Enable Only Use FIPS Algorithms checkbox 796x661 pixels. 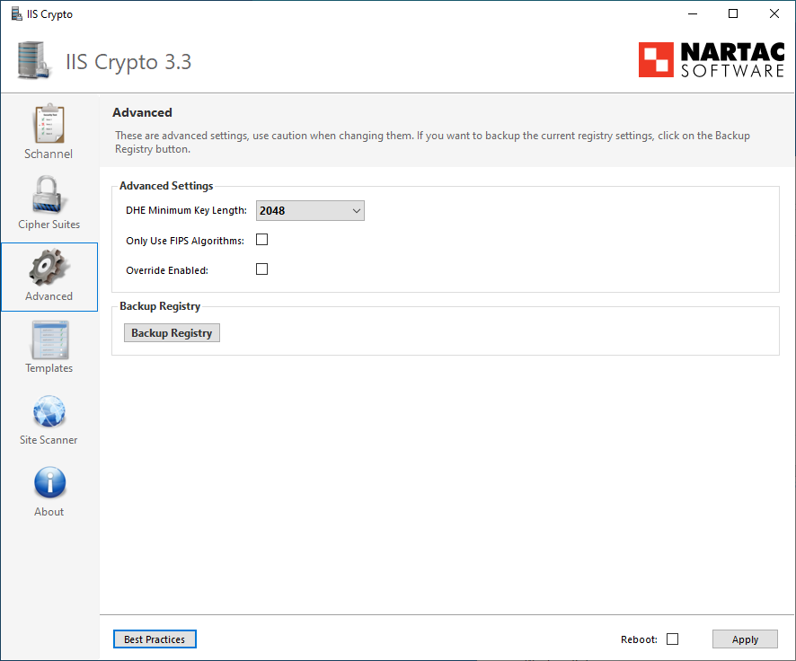pyautogui.click(x=262, y=240)
